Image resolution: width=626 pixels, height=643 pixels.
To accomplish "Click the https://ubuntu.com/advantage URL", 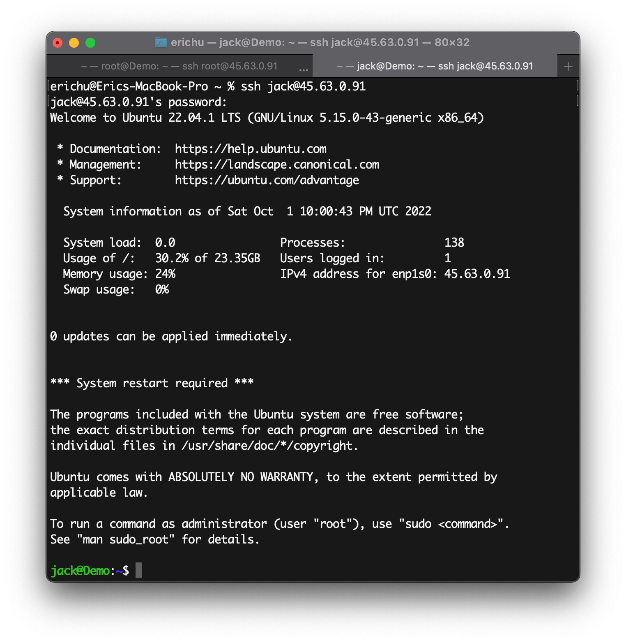I will (x=267, y=180).
